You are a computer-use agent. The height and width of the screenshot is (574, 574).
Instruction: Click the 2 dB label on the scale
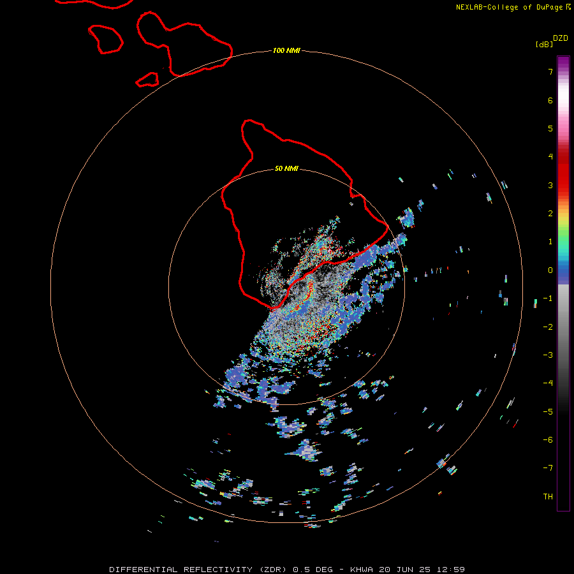click(x=550, y=214)
